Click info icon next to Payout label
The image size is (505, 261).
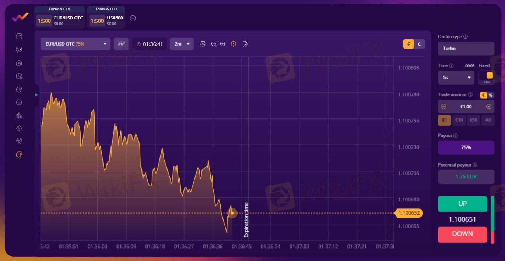[x=456, y=136]
